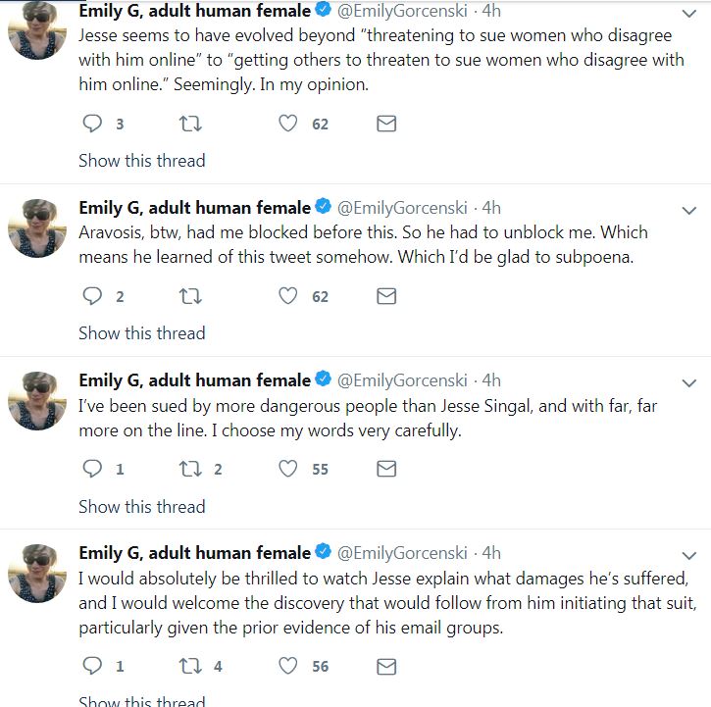Viewport: 711px width, 707px height.
Task: Show this thread under the Aravosis tweet
Action: (x=142, y=332)
